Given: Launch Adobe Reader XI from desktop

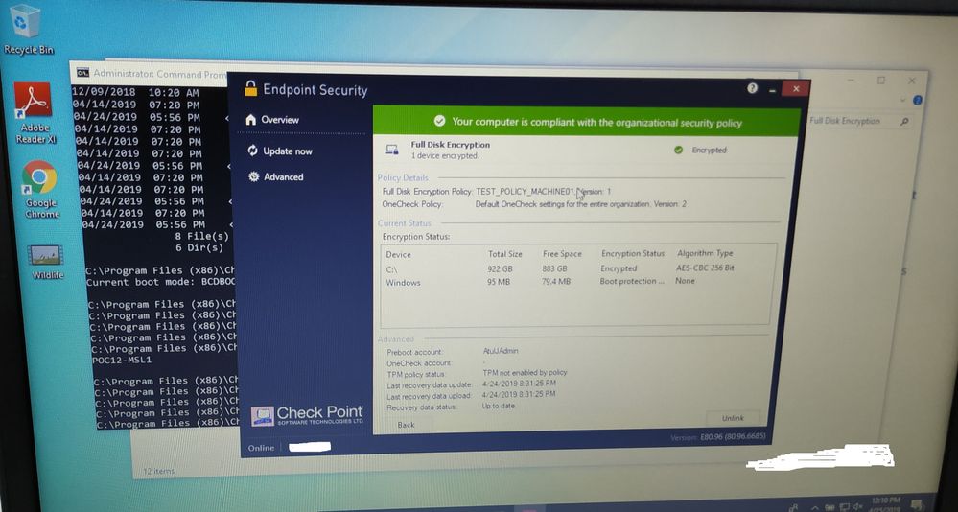Looking at the screenshot, I should (35, 104).
